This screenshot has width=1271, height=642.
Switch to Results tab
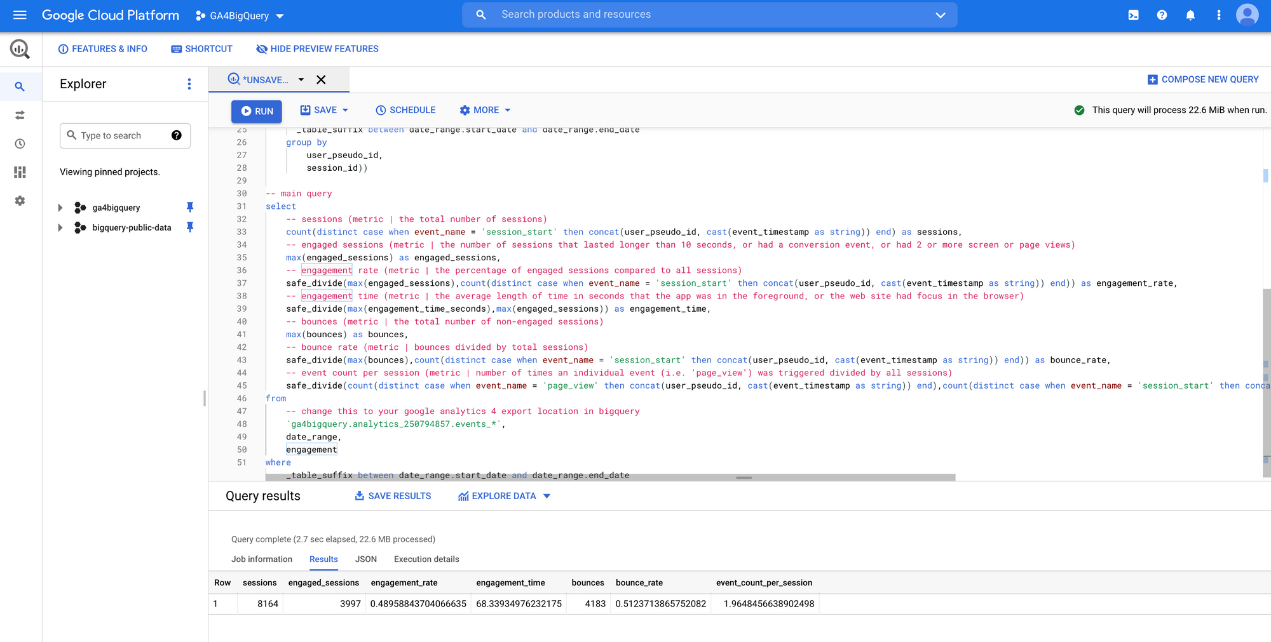coord(323,559)
